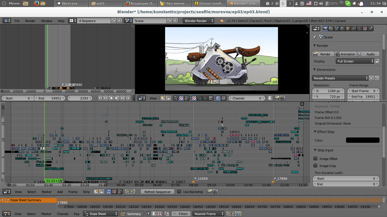This screenshot has width=387, height=217.
Task: Copy keyframes icon in dope sheet header
Action: pyautogui.click(x=228, y=214)
